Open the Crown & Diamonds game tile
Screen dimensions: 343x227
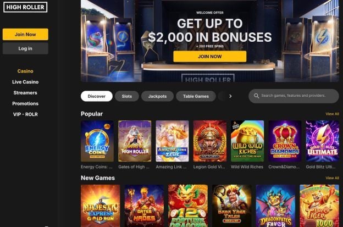(x=285, y=141)
